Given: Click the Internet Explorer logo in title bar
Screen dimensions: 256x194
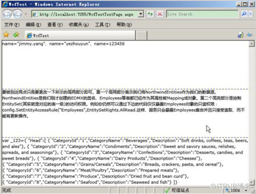Looking at the screenshot, I should coord(5,4).
